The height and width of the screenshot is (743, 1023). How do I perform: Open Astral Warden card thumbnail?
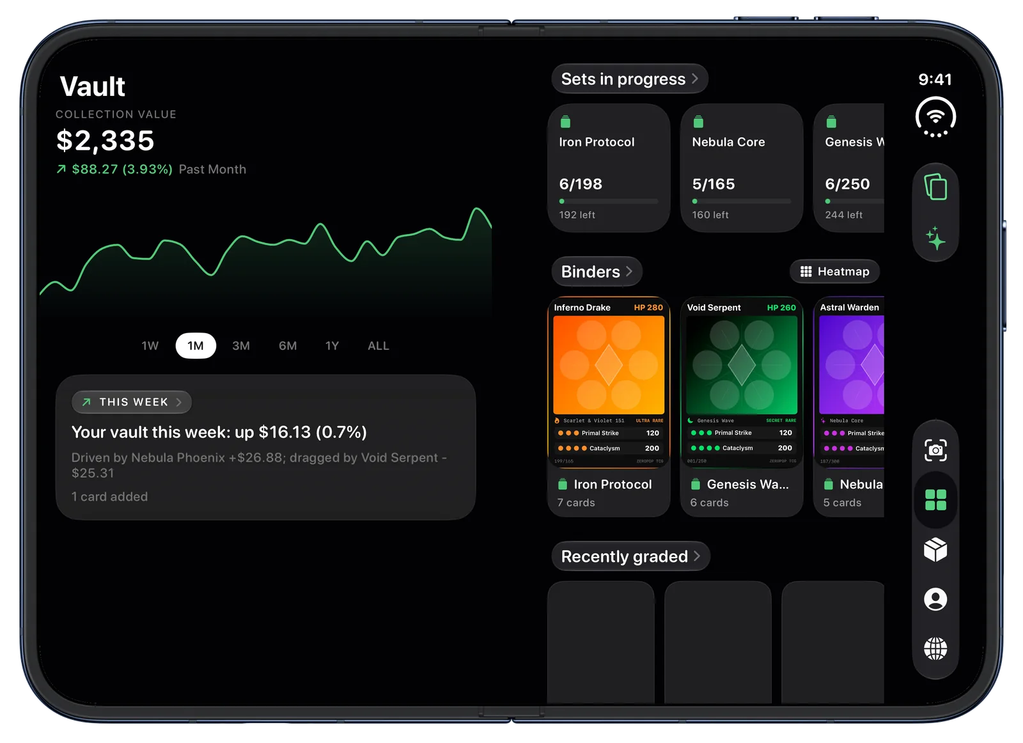(x=850, y=382)
